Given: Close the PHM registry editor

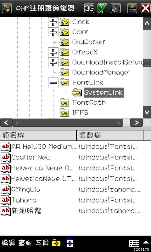Looking at the screenshot, I should tap(145, 8).
